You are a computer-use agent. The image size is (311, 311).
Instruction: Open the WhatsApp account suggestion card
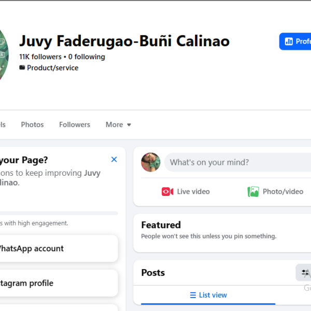tap(59, 248)
